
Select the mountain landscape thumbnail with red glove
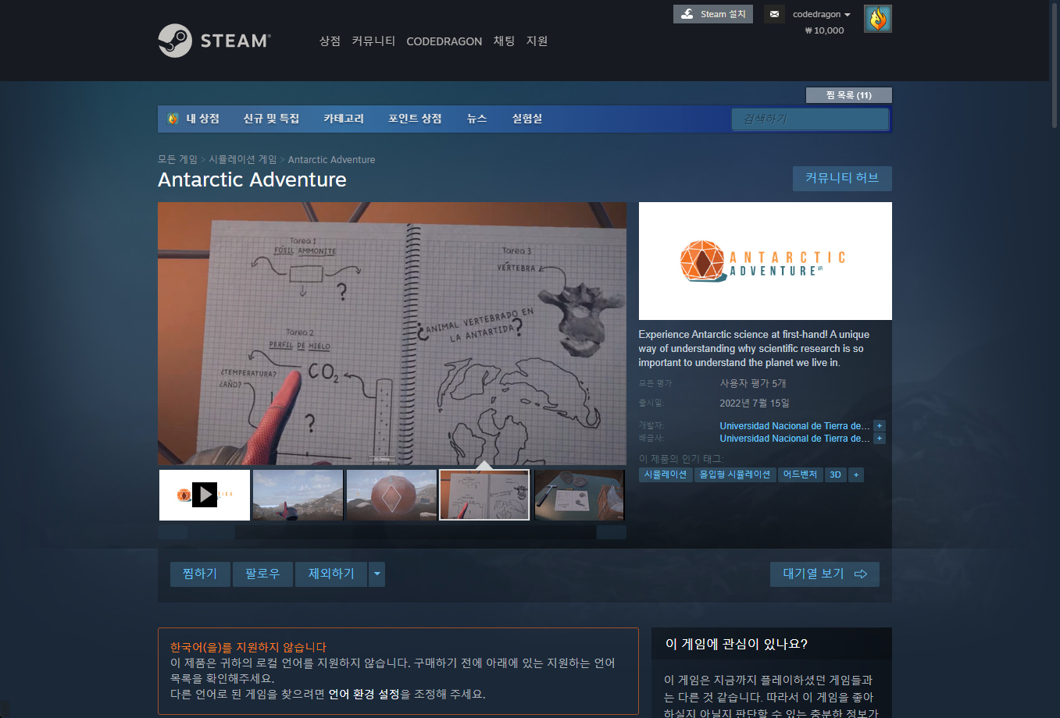(x=298, y=495)
